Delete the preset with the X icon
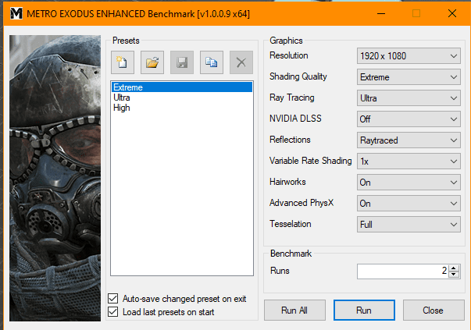 tap(241, 62)
